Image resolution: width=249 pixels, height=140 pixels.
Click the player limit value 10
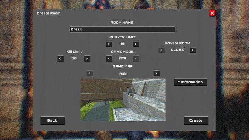click(x=122, y=44)
